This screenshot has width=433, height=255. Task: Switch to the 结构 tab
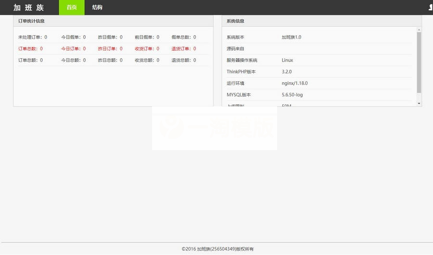pyautogui.click(x=97, y=8)
